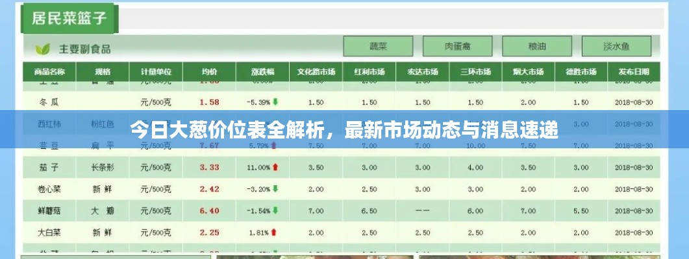Click the 宏达市场 column header

coord(423,72)
